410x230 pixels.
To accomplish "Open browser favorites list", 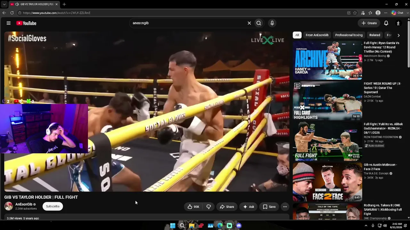I will [x=370, y=13].
